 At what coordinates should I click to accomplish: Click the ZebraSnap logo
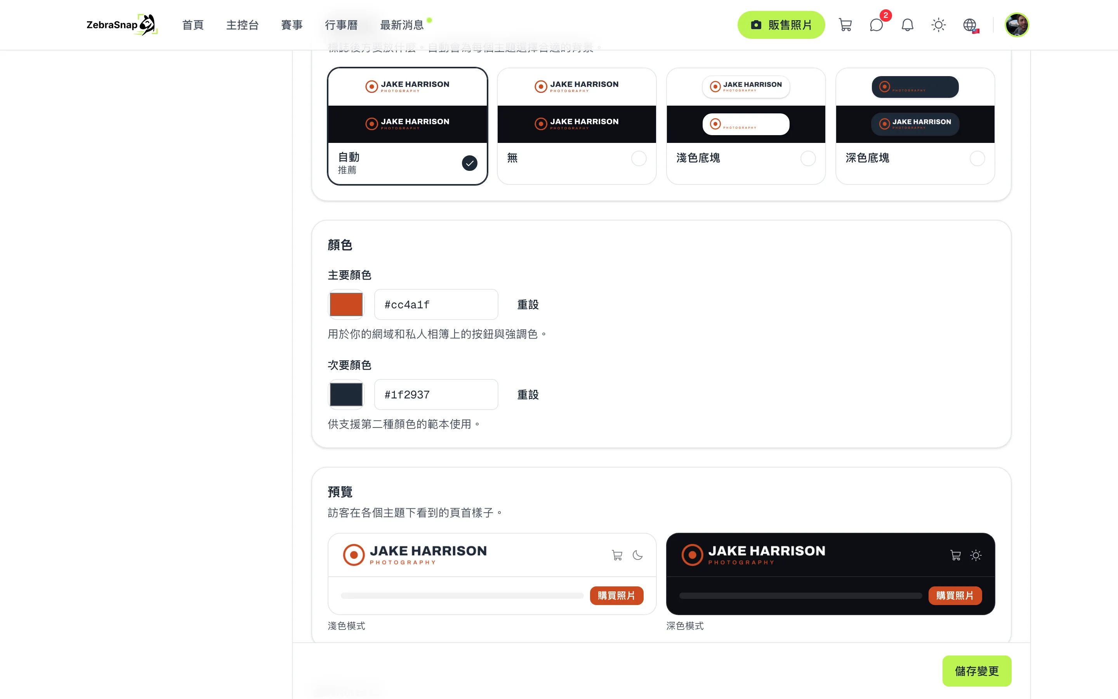(x=122, y=25)
